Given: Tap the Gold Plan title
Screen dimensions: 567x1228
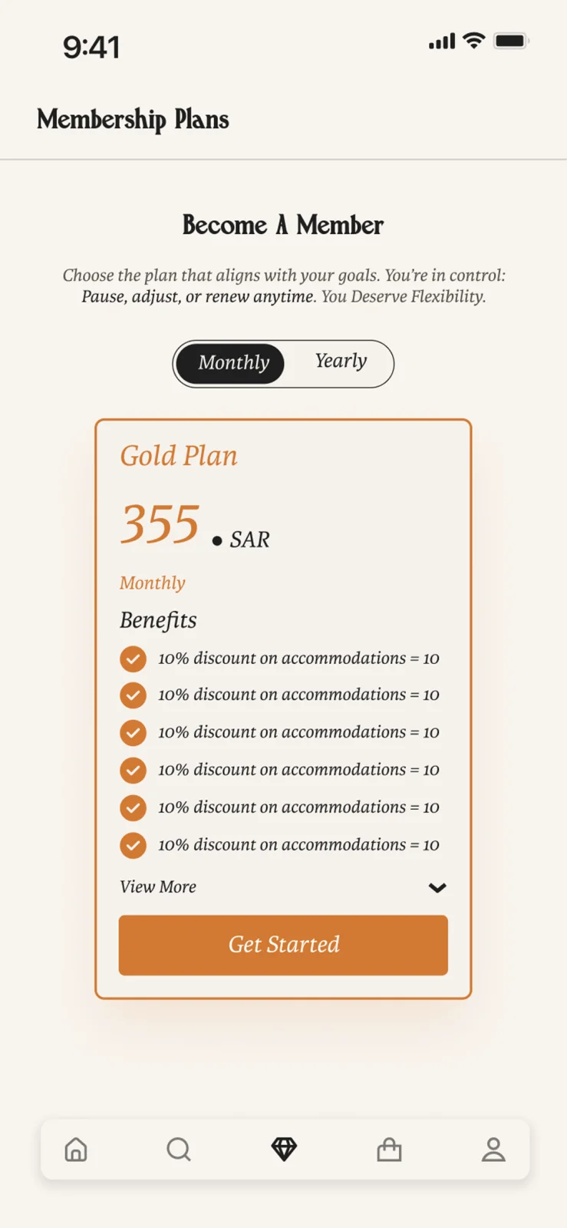Looking at the screenshot, I should pyautogui.click(x=179, y=456).
